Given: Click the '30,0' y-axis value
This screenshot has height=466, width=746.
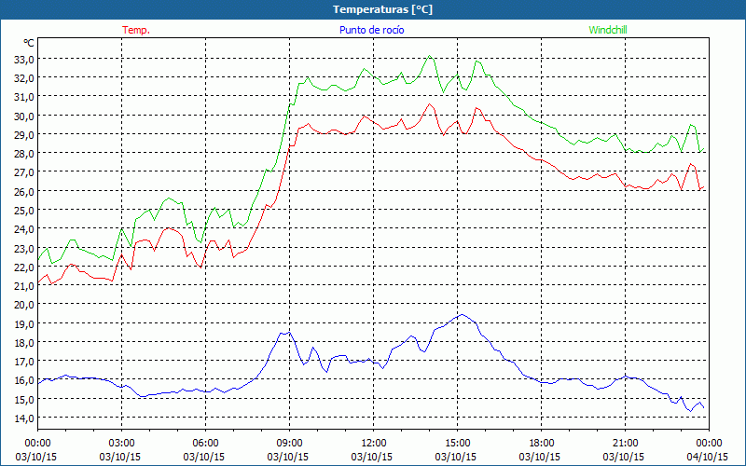Looking at the screenshot, I should tap(24, 116).
